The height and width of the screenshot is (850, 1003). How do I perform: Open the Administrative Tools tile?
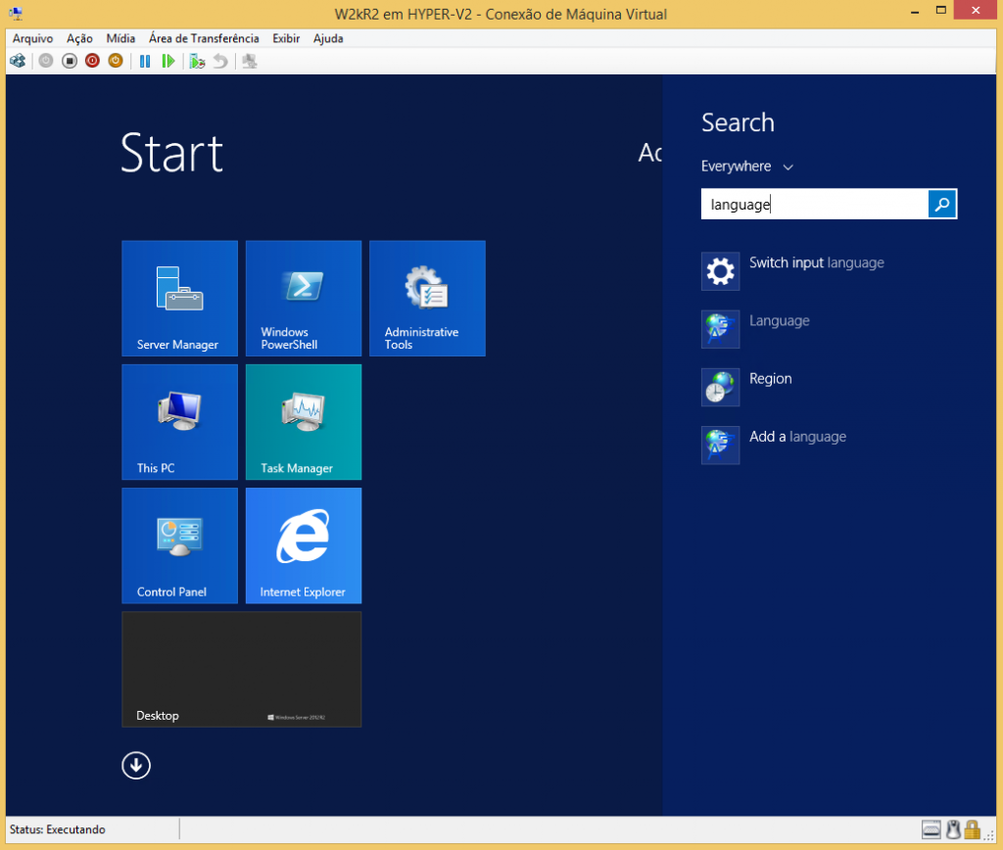pos(427,298)
